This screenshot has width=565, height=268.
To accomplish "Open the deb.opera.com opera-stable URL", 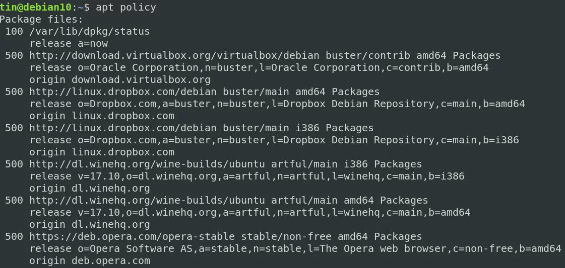I will coord(132,237).
